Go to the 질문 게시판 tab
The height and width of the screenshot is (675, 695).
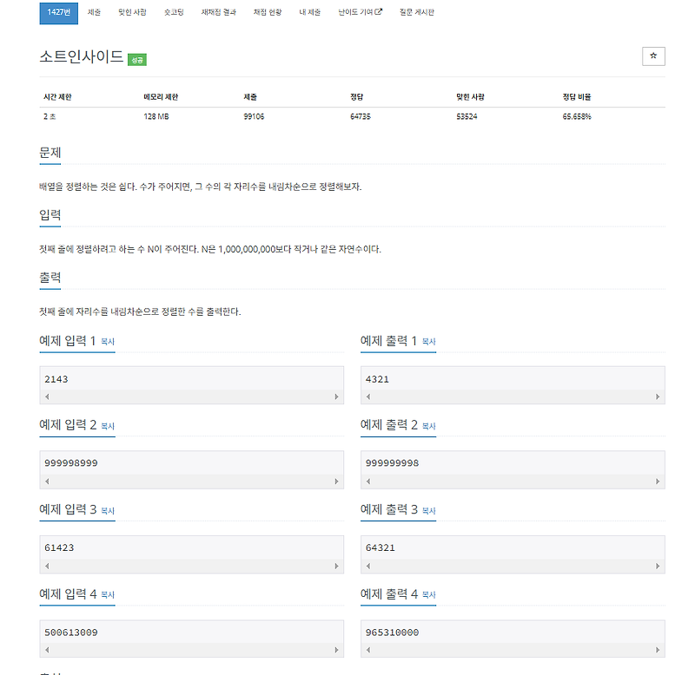[x=417, y=12]
